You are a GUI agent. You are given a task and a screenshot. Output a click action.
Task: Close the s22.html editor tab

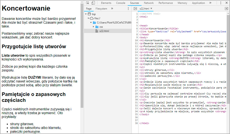tap(151, 8)
